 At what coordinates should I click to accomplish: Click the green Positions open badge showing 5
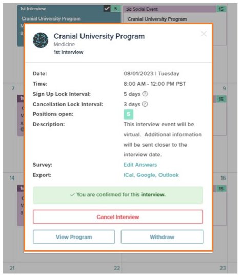click(x=129, y=114)
